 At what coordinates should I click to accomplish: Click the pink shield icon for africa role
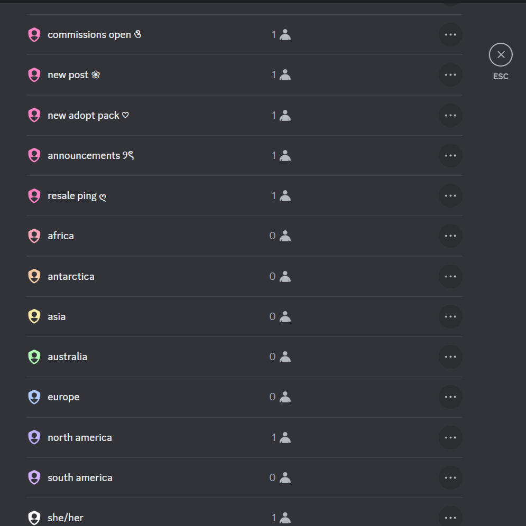(x=34, y=236)
